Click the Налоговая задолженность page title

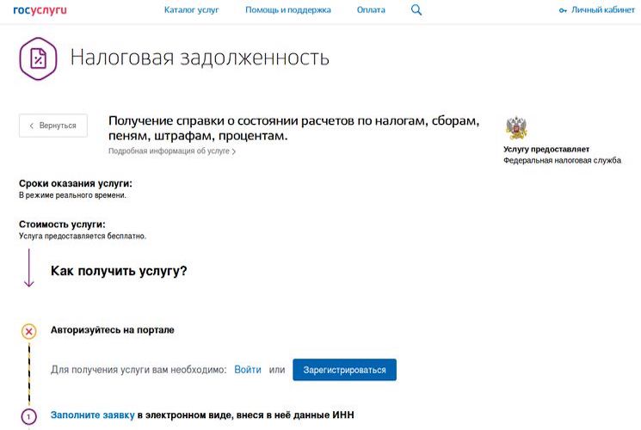(200, 58)
